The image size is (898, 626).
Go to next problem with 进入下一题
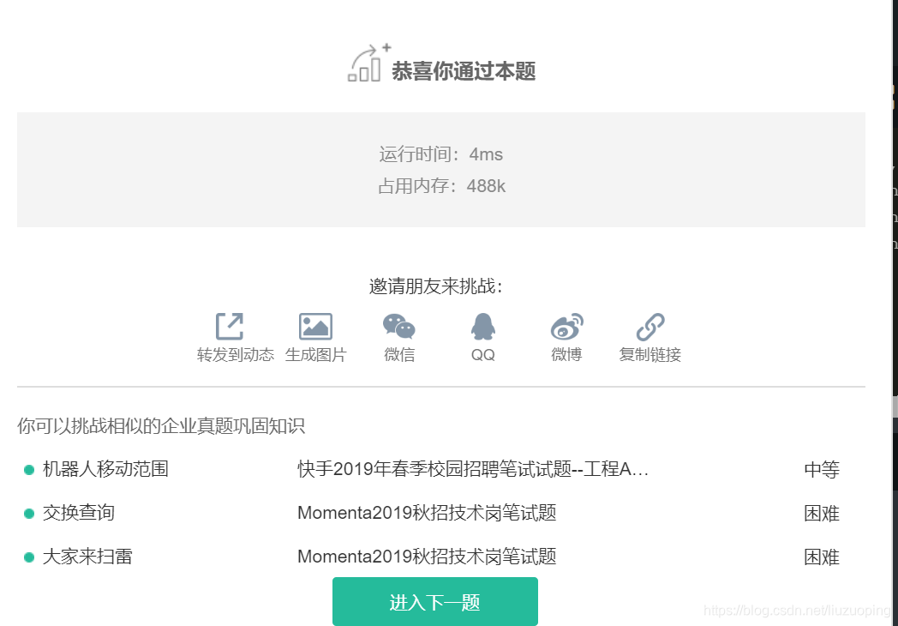435,602
